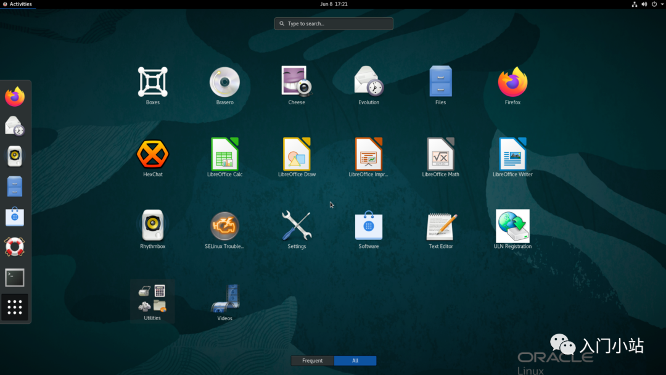This screenshot has height=375, width=666.
Task: Launch the Videos player
Action: (224, 299)
